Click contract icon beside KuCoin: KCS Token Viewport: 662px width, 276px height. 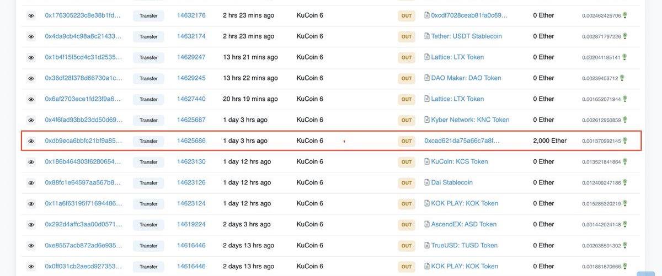[426, 161]
